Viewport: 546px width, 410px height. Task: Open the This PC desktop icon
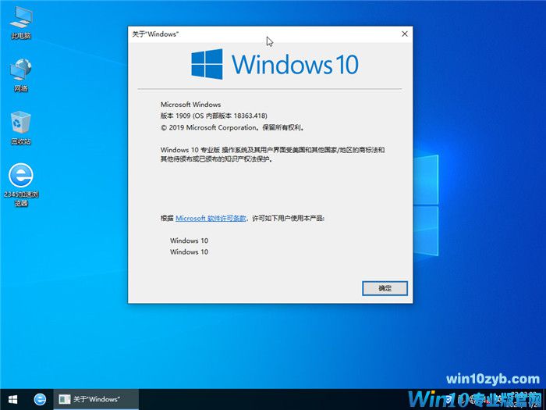21,23
